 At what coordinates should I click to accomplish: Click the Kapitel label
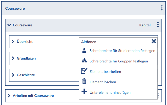pyautogui.click(x=145, y=25)
